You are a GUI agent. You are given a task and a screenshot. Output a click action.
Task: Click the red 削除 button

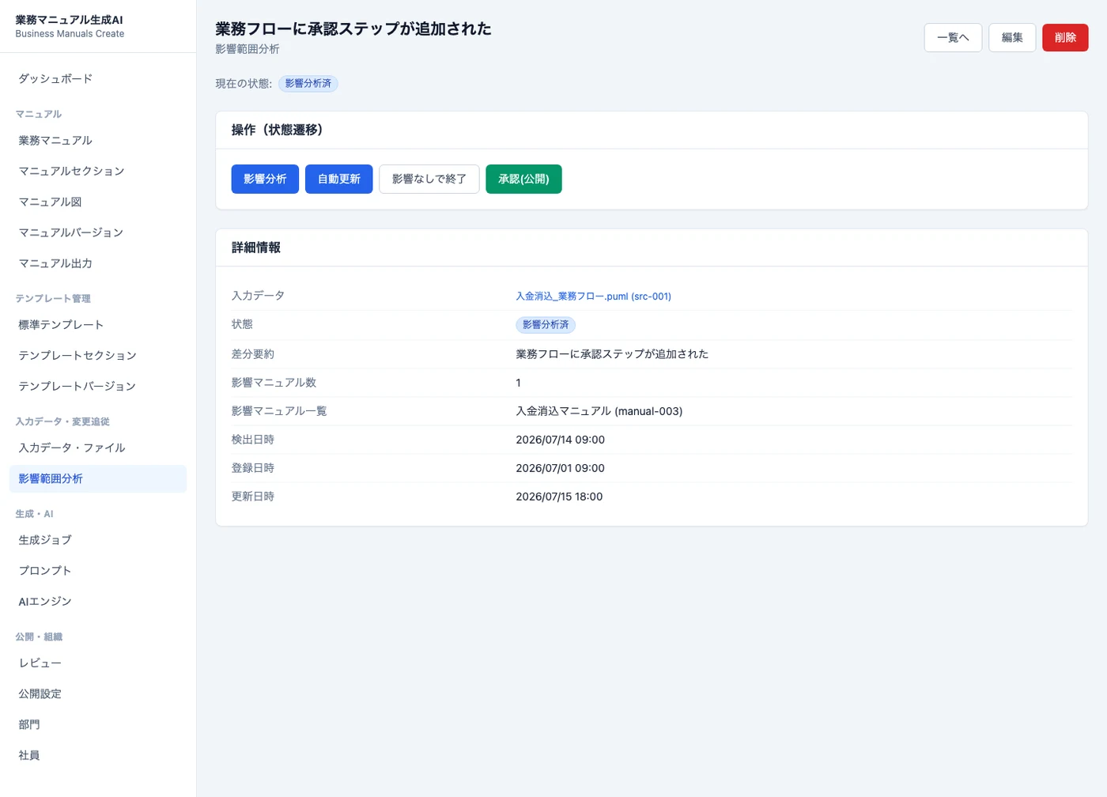click(x=1065, y=37)
